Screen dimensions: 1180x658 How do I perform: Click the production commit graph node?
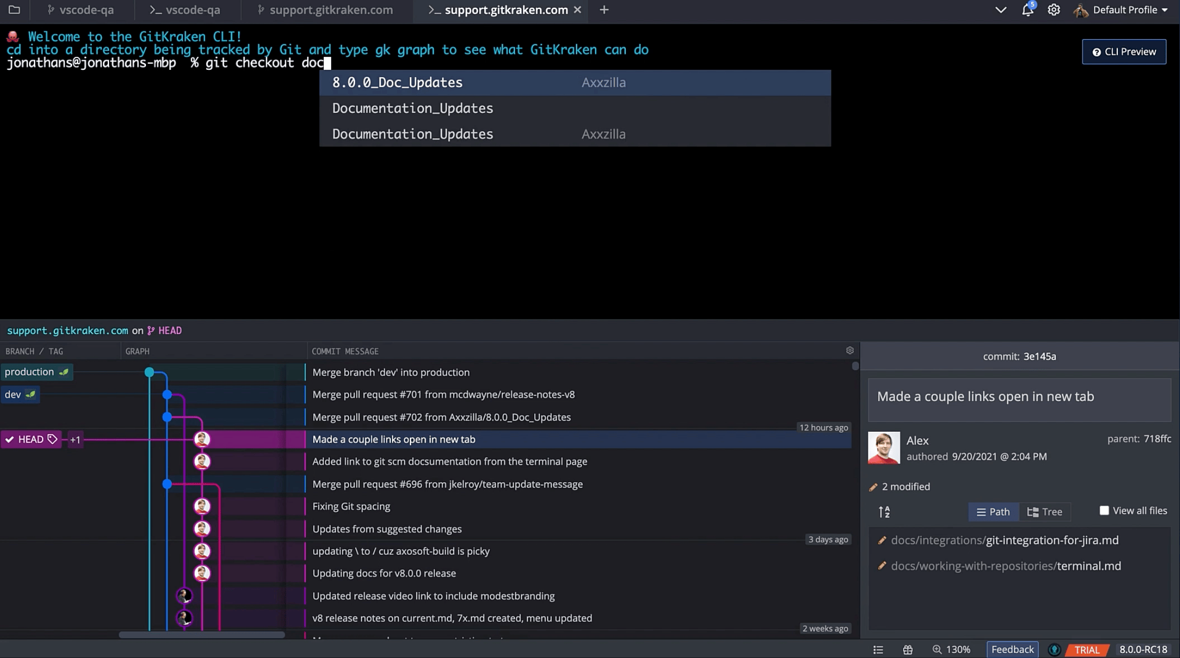point(149,372)
